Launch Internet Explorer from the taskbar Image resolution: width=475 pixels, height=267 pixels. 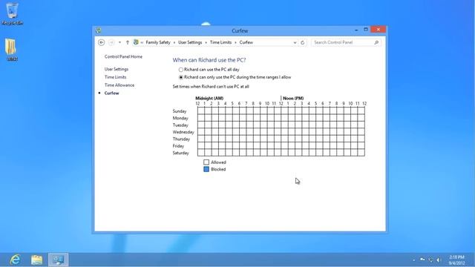[15, 260]
